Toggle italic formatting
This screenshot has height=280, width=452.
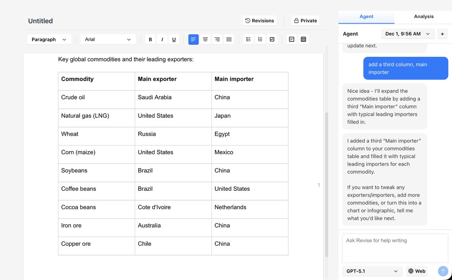[x=162, y=39]
